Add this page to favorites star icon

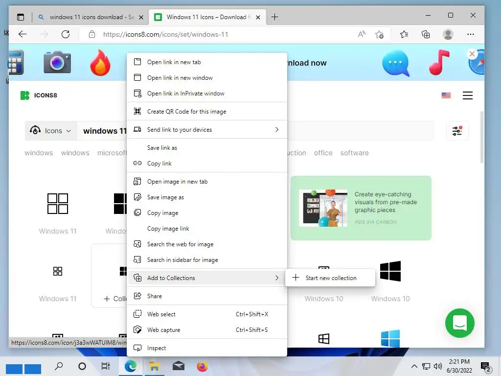379,34
